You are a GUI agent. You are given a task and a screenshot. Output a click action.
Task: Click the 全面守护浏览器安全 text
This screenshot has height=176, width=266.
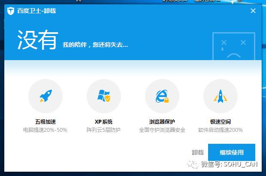tap(162, 130)
